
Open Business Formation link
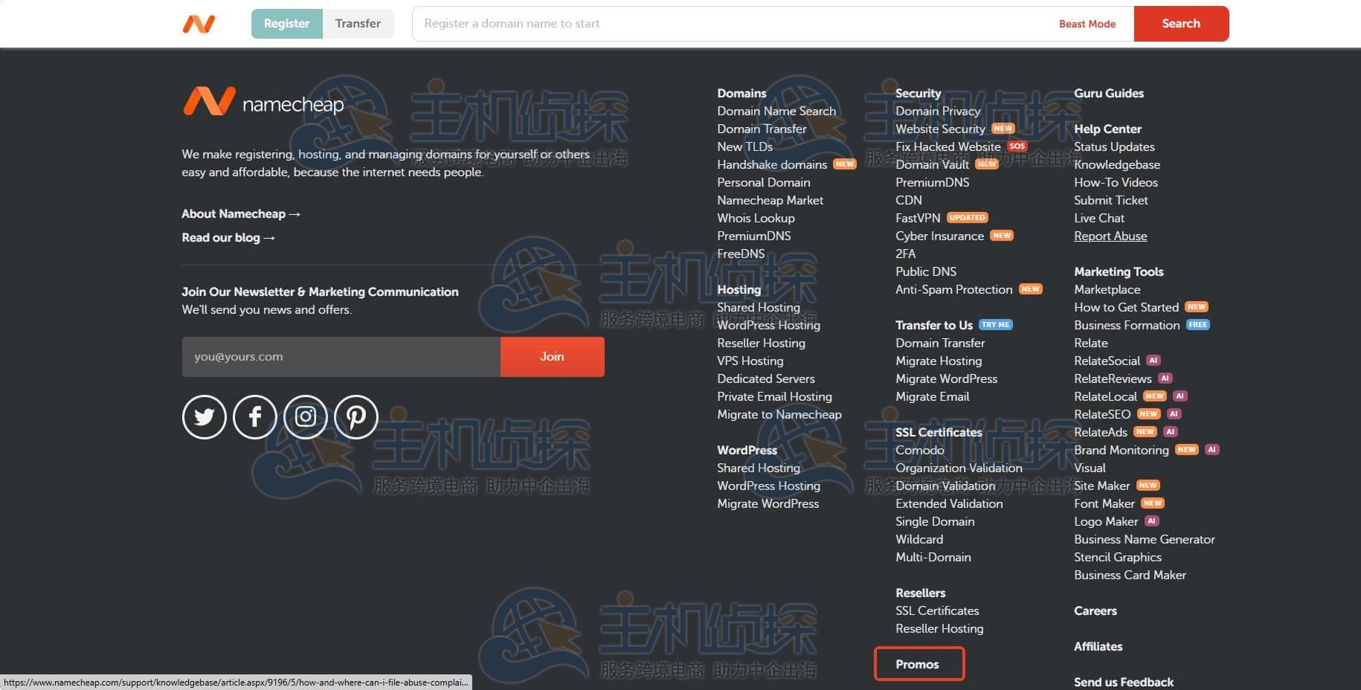tap(1127, 326)
